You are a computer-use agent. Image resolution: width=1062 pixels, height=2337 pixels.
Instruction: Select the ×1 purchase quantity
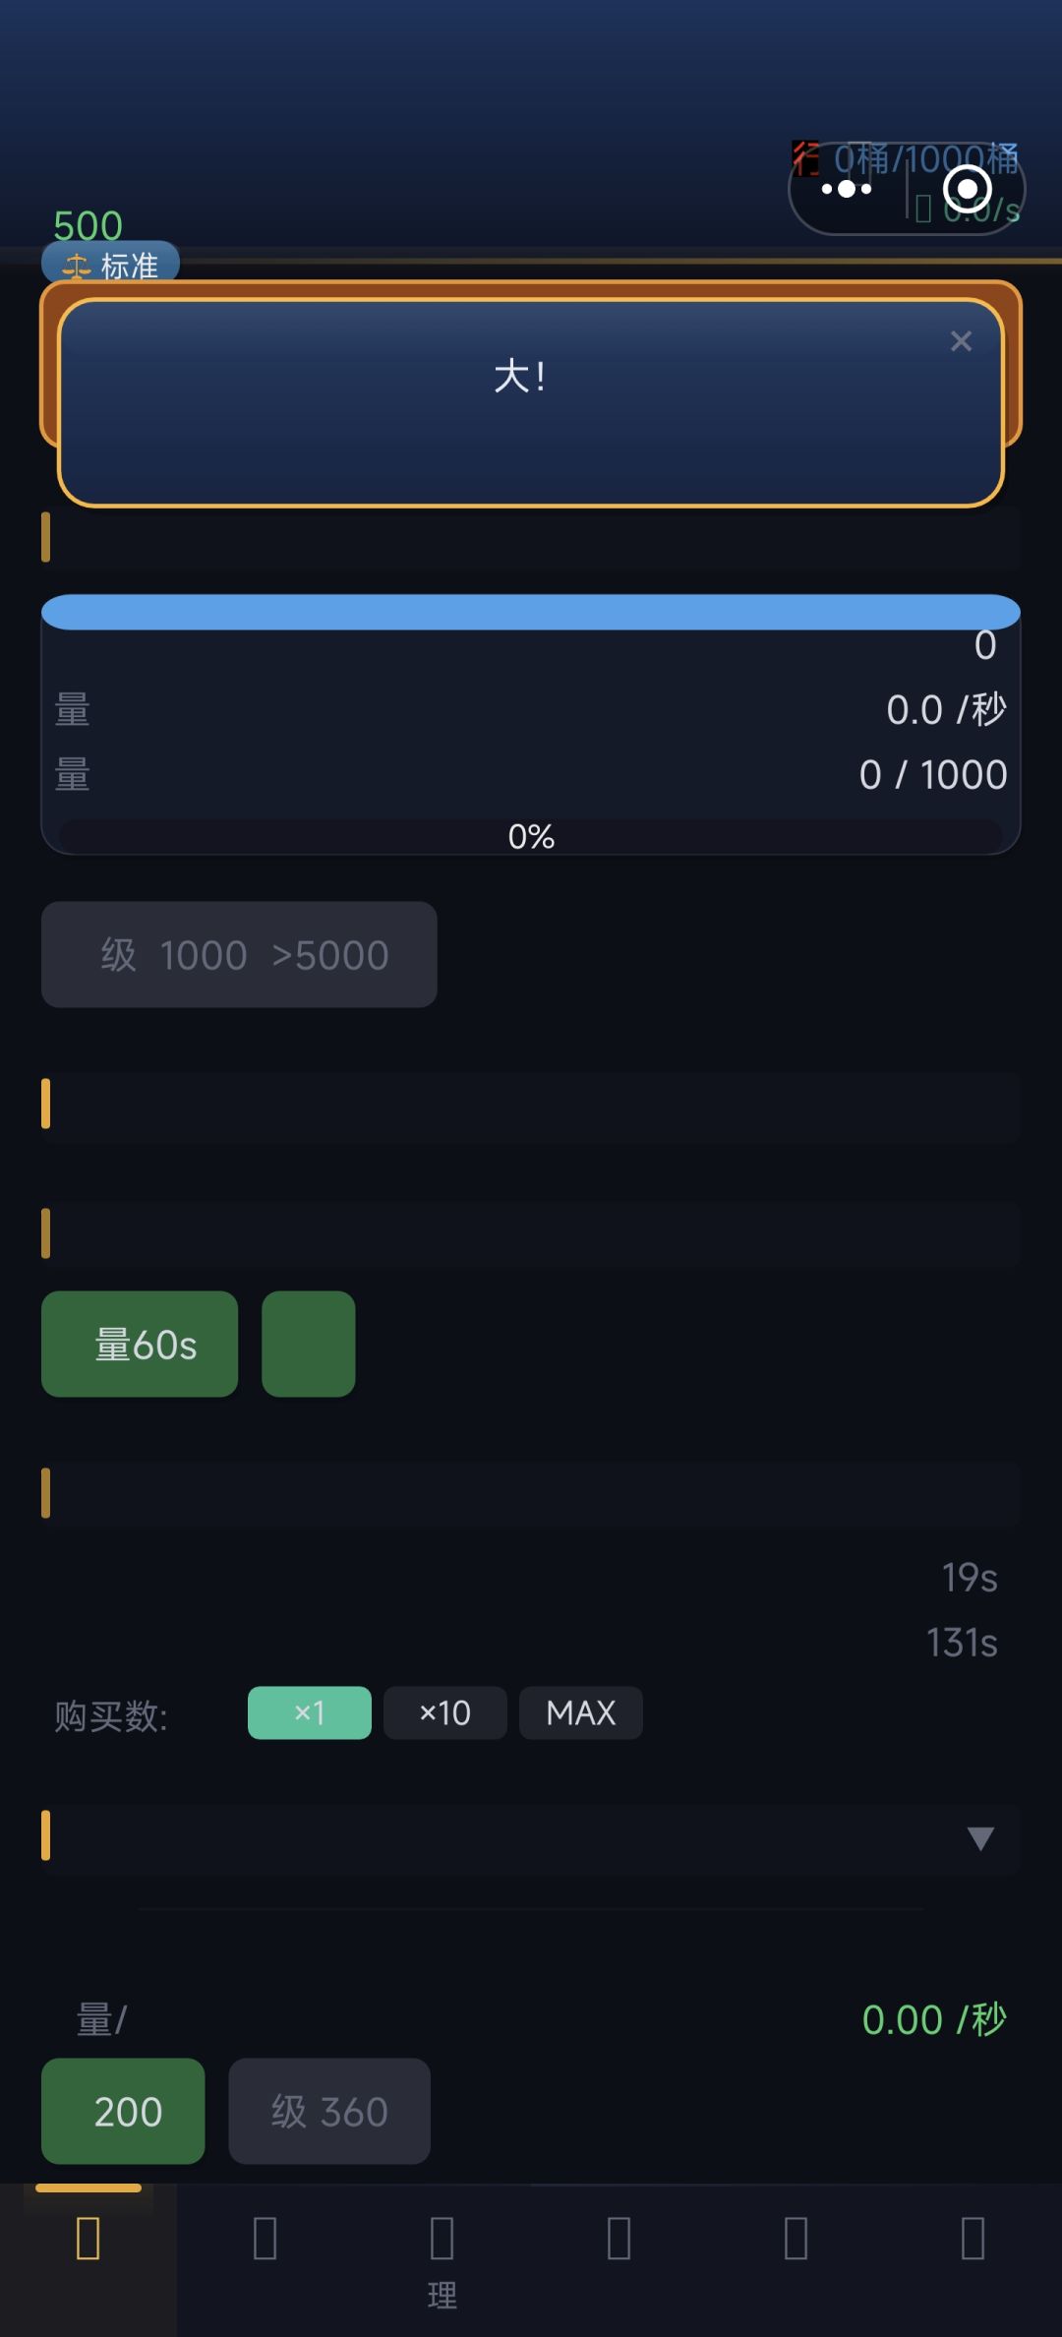[x=310, y=1712]
